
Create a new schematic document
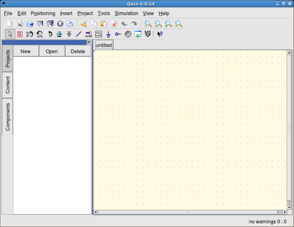[x=10, y=24]
